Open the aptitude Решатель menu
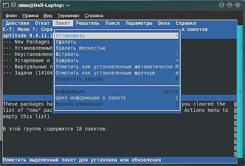This screenshot has width=245, height=166. pos(87,23)
